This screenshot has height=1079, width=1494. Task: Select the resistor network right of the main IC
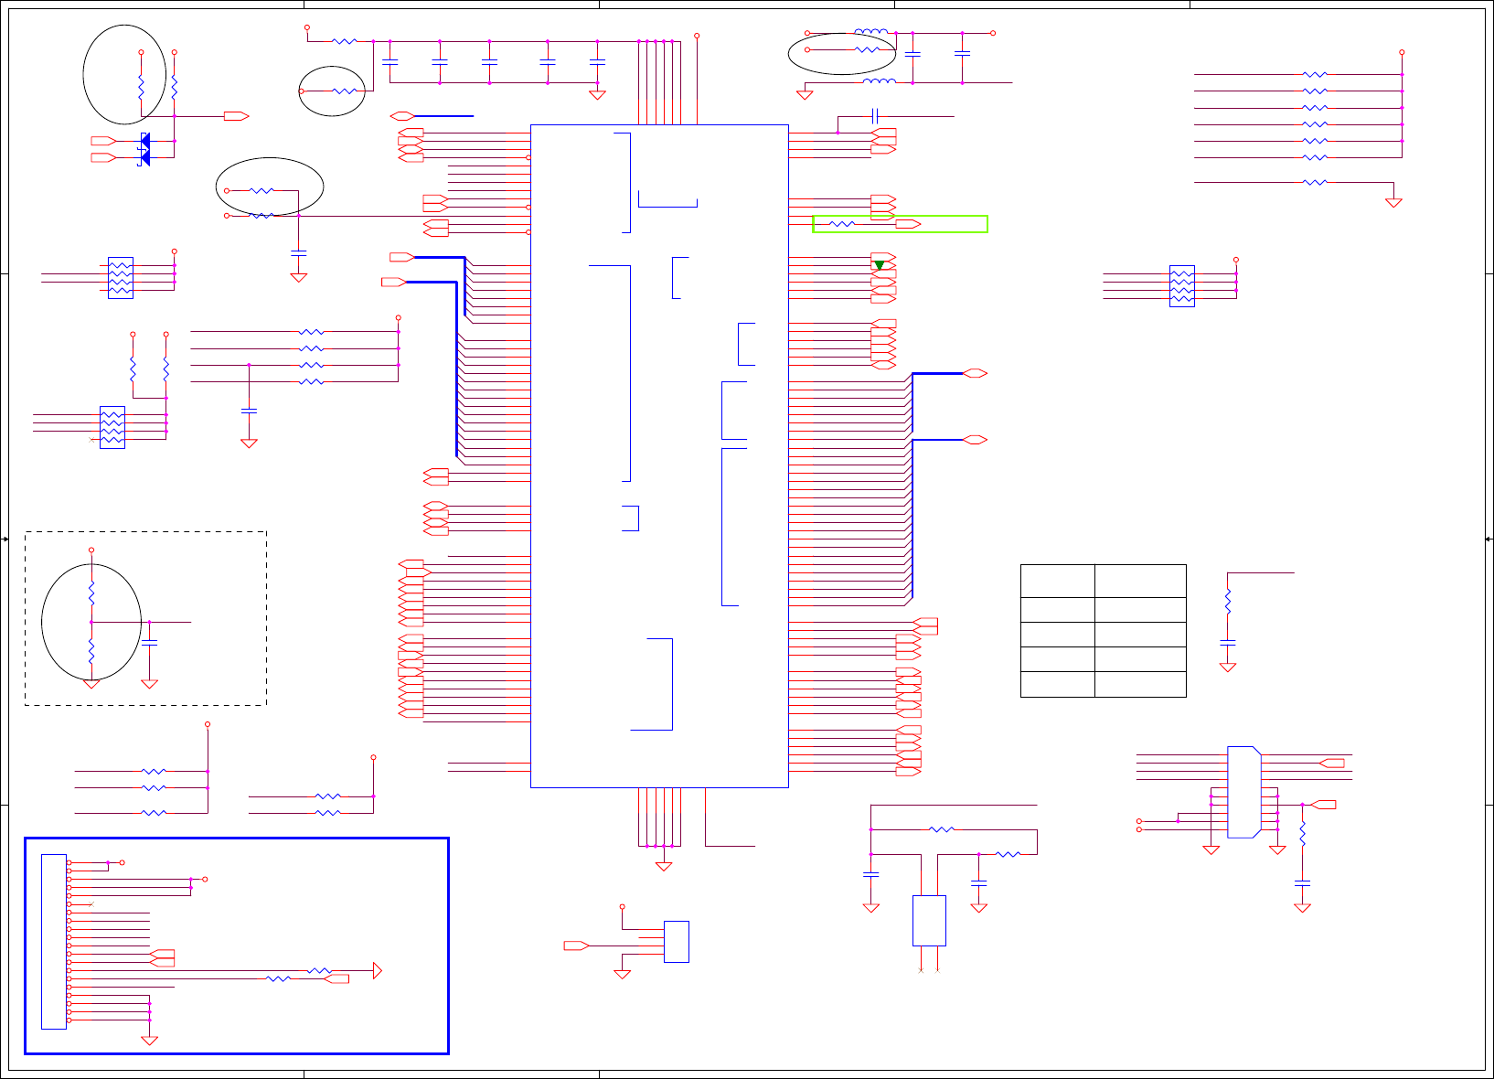[x=1182, y=286]
